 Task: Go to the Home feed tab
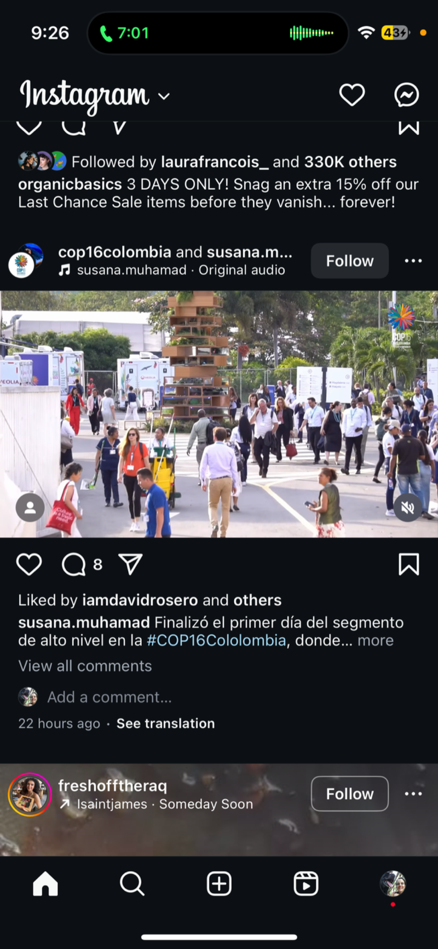[45, 883]
